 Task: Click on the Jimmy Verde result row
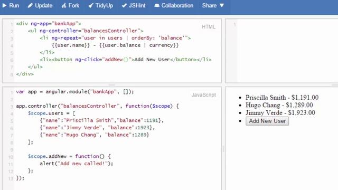coord(280,112)
